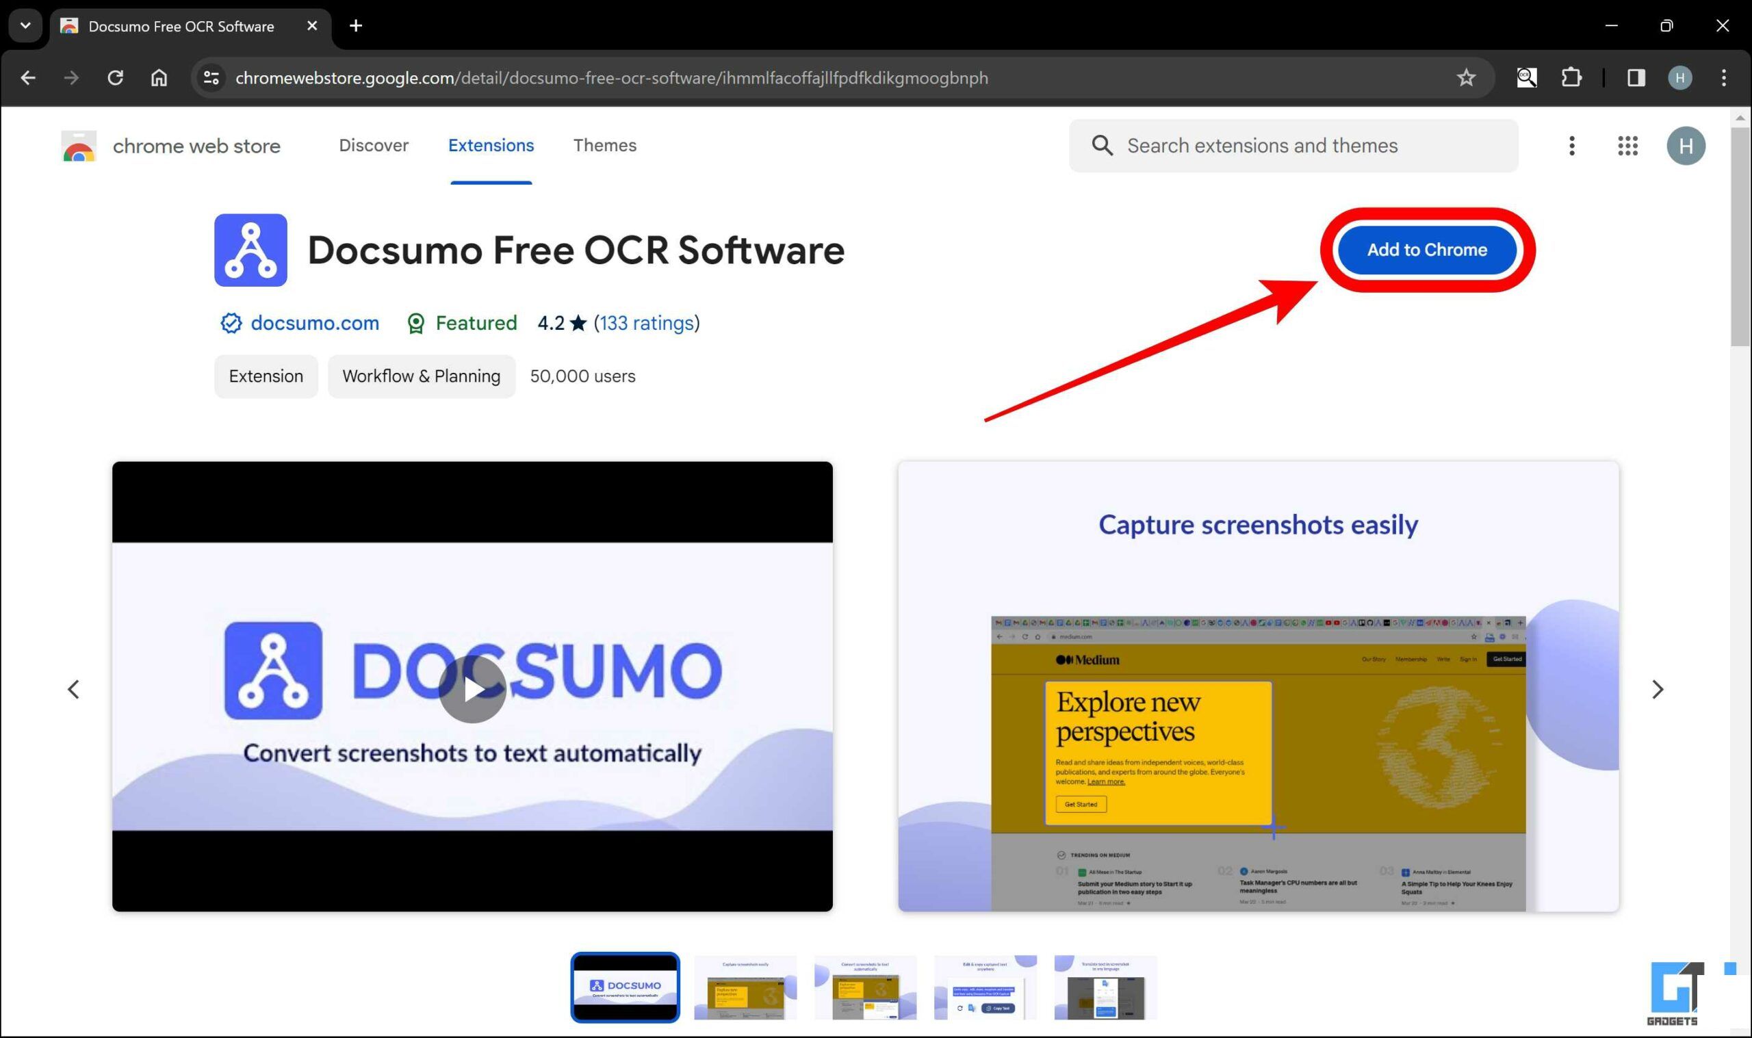Open the Discover section tab

[373, 144]
